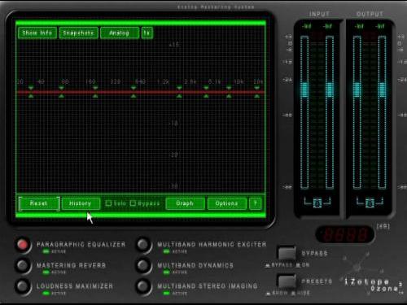Image resolution: width=407 pixels, height=305 pixels.
Task: Toggle Active LED under Mastering Reverb
Action: point(46,272)
